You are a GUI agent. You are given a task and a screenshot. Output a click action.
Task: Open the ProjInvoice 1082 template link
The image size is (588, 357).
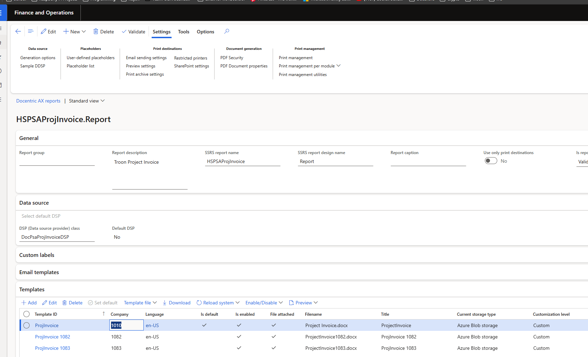pyautogui.click(x=53, y=337)
